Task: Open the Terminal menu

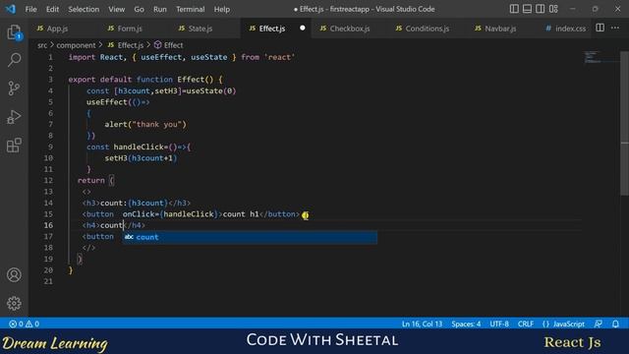Action: (x=190, y=9)
